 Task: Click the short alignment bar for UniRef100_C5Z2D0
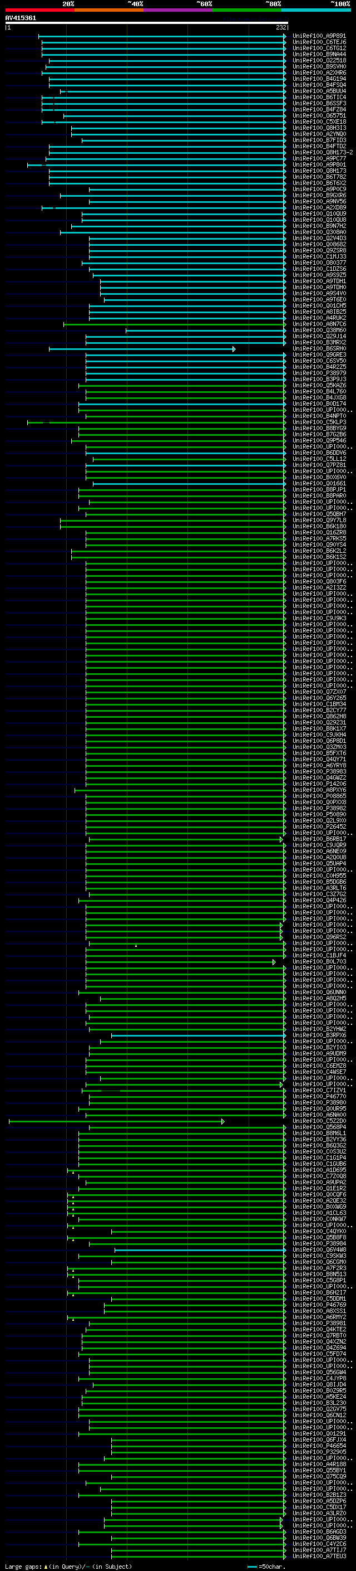pos(116,1121)
